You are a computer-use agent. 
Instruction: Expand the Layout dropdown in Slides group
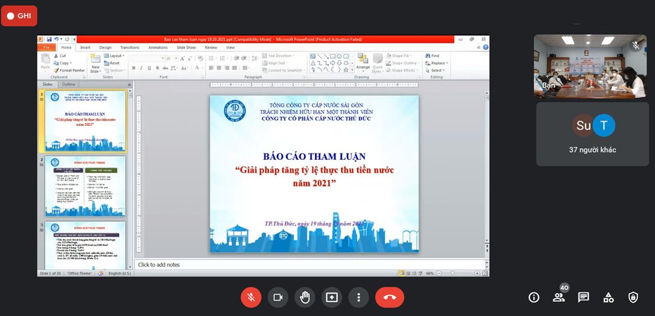point(114,56)
